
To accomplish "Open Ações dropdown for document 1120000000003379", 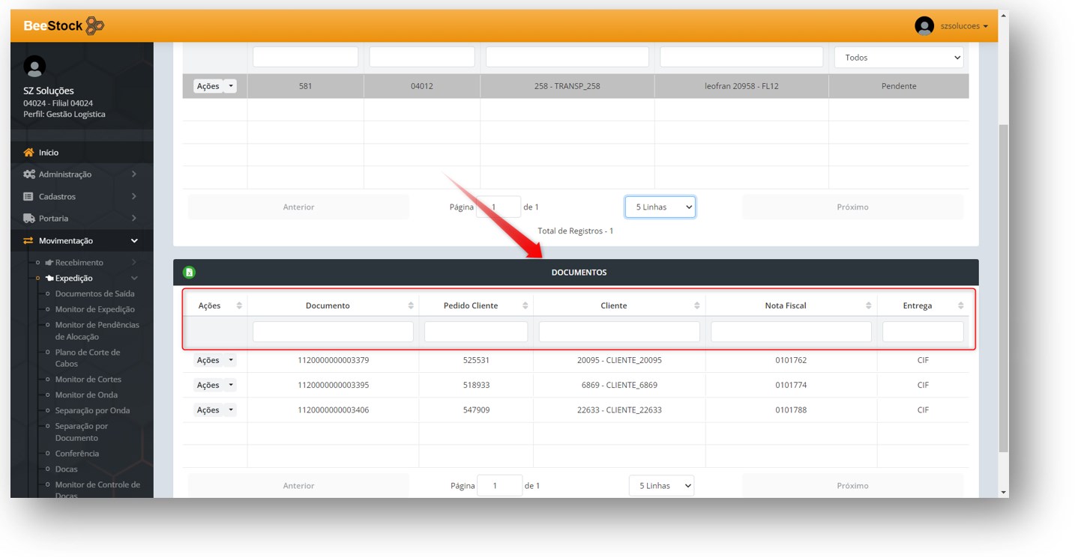I will click(x=214, y=361).
